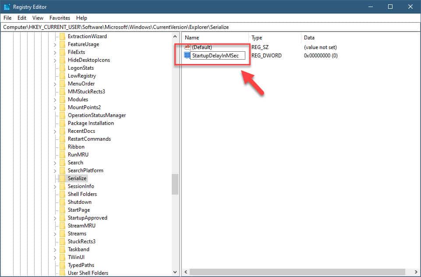Click the RecentDocs folder icon
Viewport: 421px width, 277px height.
[x=62, y=131]
